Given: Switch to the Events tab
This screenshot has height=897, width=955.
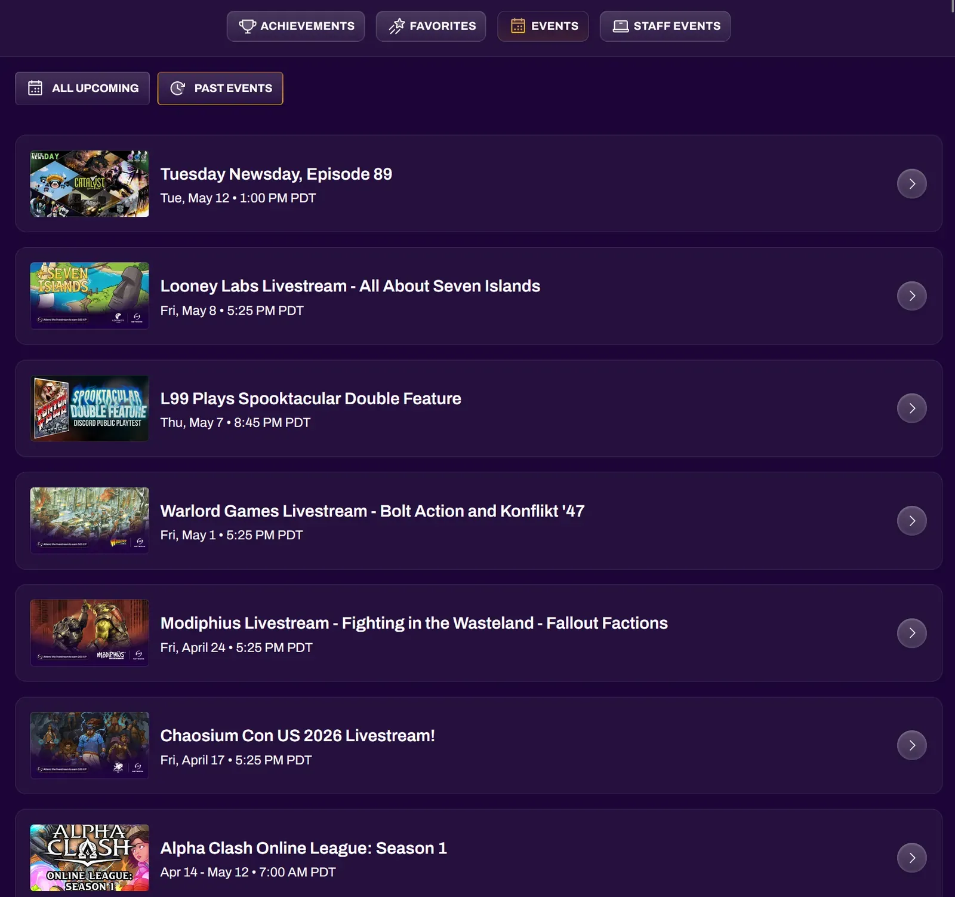Looking at the screenshot, I should (x=543, y=26).
